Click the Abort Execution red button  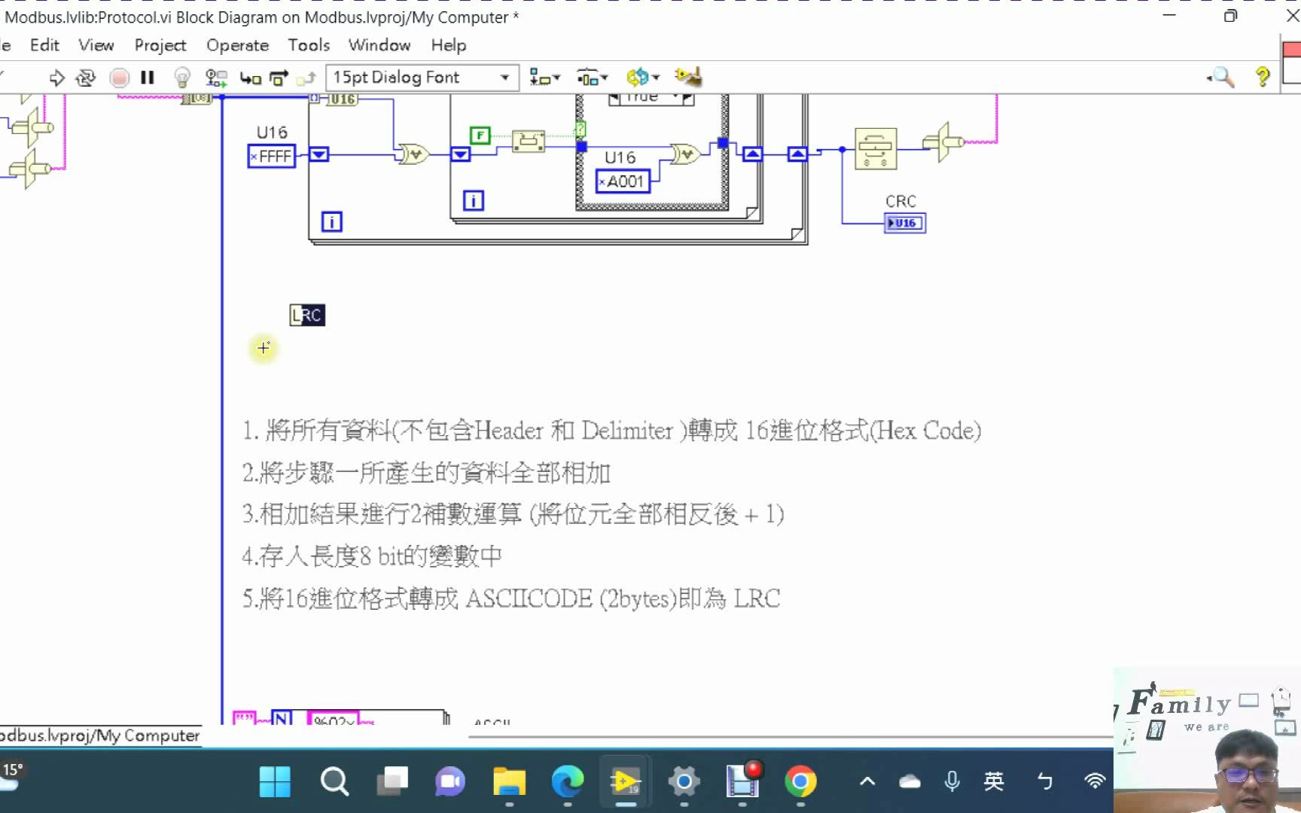(119, 77)
